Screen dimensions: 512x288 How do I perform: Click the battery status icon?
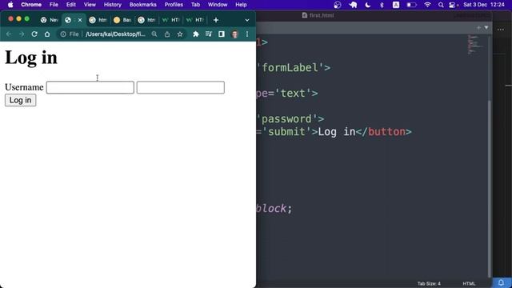point(411,5)
